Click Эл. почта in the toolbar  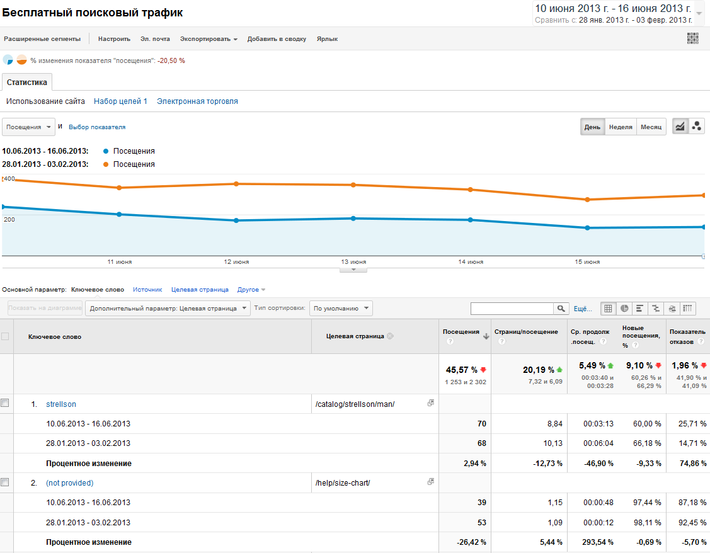click(x=155, y=39)
